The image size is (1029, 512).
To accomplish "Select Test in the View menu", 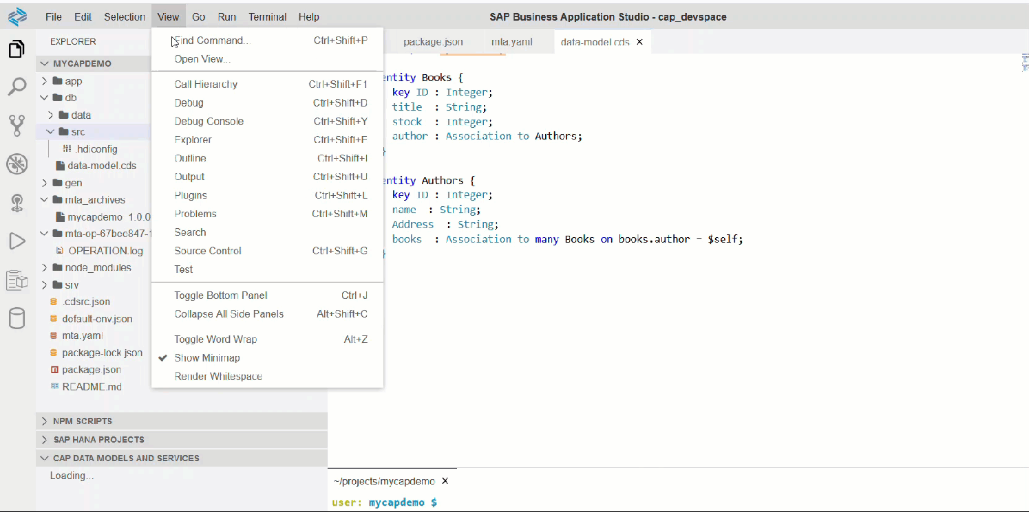I will tap(267, 269).
